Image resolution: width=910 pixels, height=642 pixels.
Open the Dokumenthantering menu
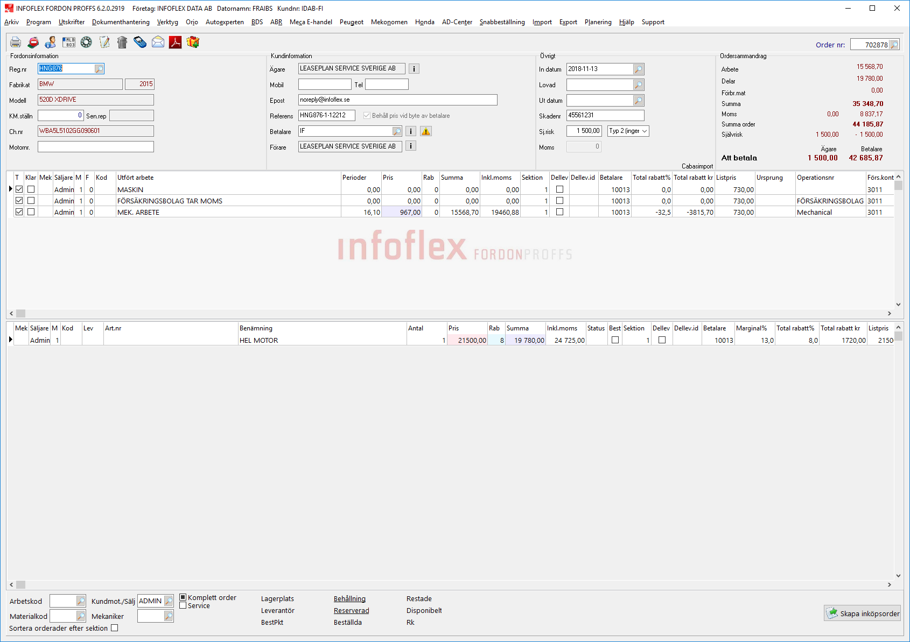coord(121,22)
